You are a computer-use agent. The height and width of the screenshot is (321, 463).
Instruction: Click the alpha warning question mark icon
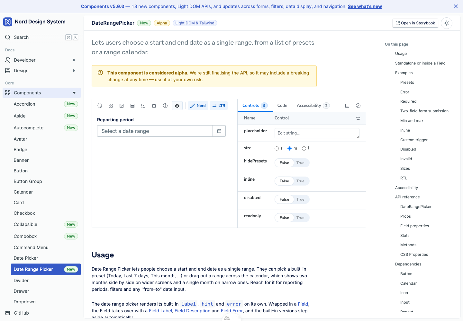(x=100, y=73)
